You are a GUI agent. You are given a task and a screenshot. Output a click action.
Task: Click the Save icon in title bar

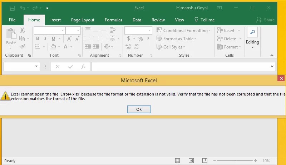[12, 8]
